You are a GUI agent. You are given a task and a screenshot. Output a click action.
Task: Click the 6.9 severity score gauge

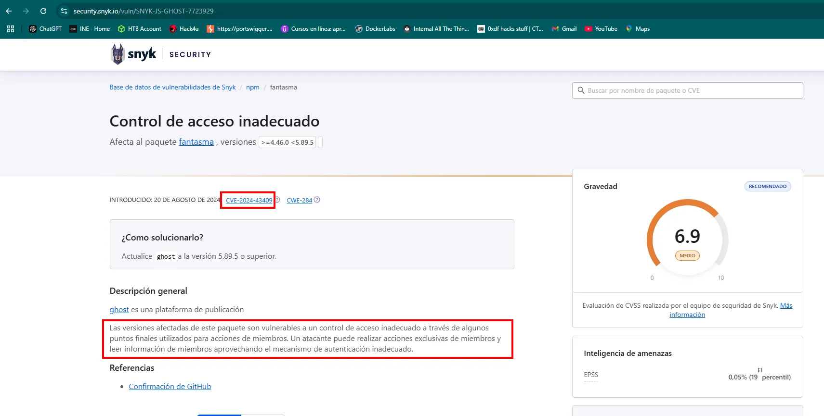687,236
